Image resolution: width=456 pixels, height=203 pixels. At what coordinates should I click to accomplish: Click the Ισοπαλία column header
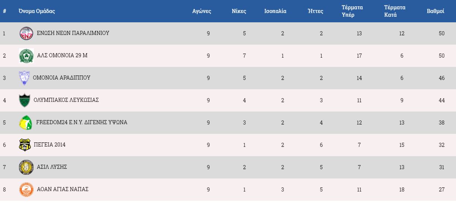(x=275, y=11)
